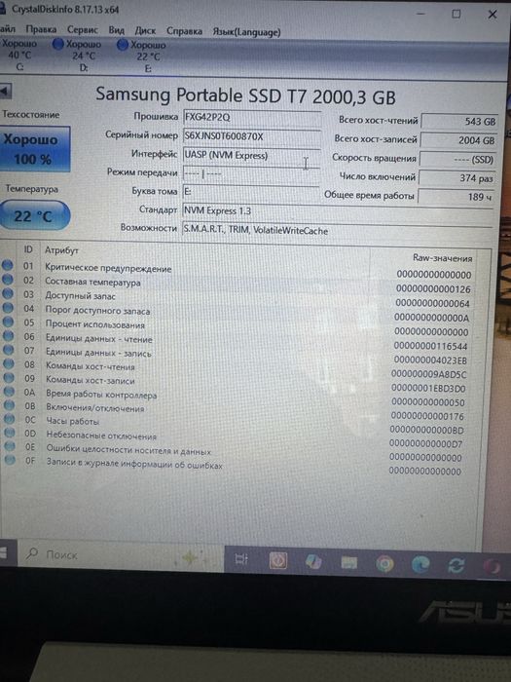Screen dimensions: 511x682
Task: Click status circle for attribute 09
Action: pyautogui.click(x=9, y=378)
